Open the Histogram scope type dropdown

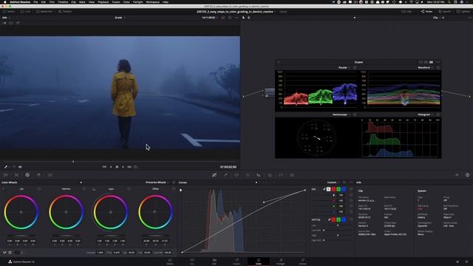coord(426,115)
